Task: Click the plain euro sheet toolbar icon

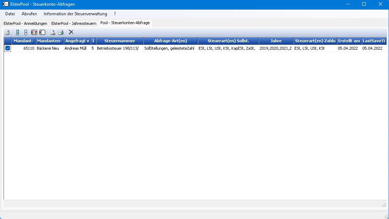Action: click(42, 32)
